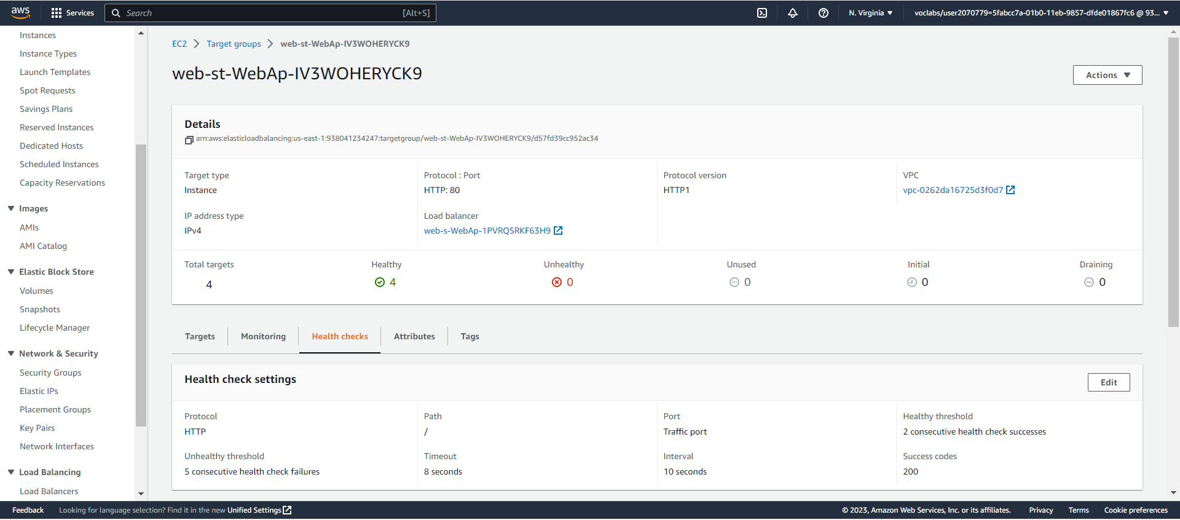The width and height of the screenshot is (1180, 520).
Task: Collapse the Network & Security section
Action: tap(11, 353)
